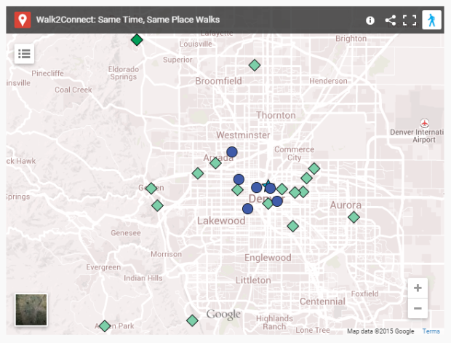This screenshot has height=343, width=451.
Task: Select diamond marker below Commerce City
Action: tap(314, 168)
